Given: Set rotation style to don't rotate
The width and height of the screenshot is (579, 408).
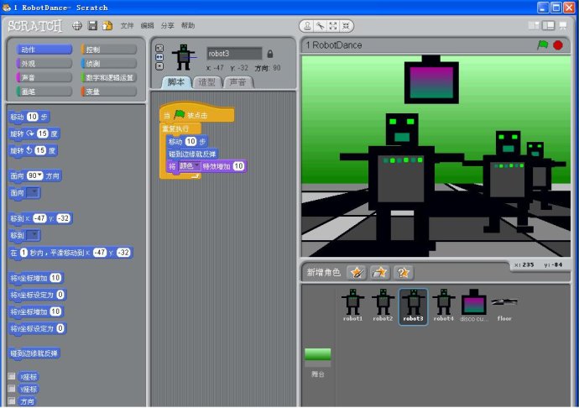Looking at the screenshot, I should [159, 66].
